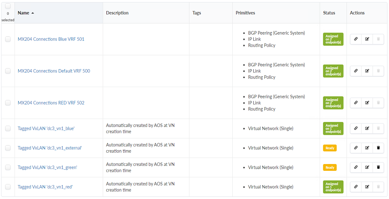This screenshot has width=389, height=199.
Task: Click assign icon for MX204 RED VRF 502
Action: click(x=356, y=103)
